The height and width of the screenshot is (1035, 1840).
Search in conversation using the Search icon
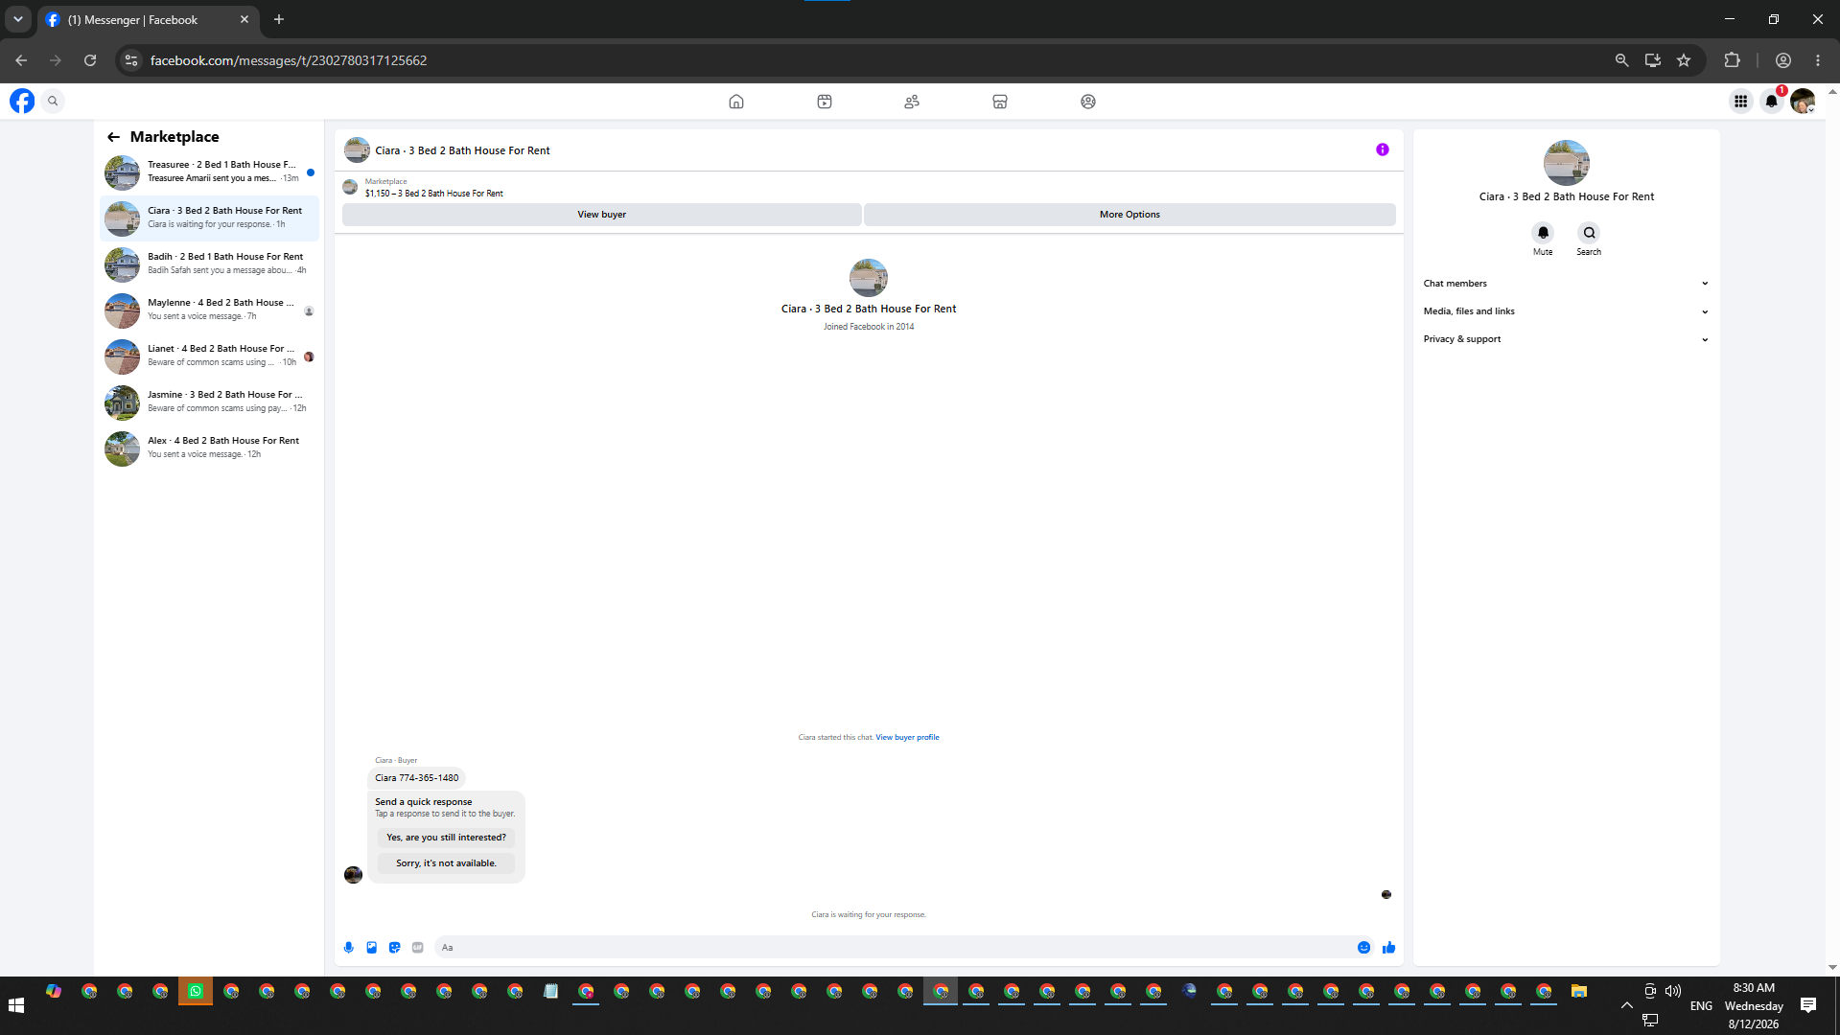pyautogui.click(x=1589, y=233)
